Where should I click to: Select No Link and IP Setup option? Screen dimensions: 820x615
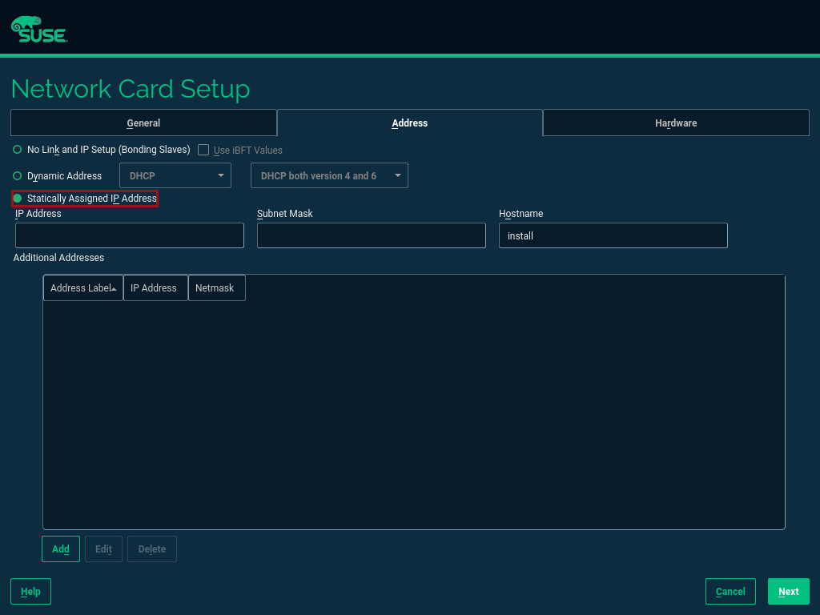18,150
